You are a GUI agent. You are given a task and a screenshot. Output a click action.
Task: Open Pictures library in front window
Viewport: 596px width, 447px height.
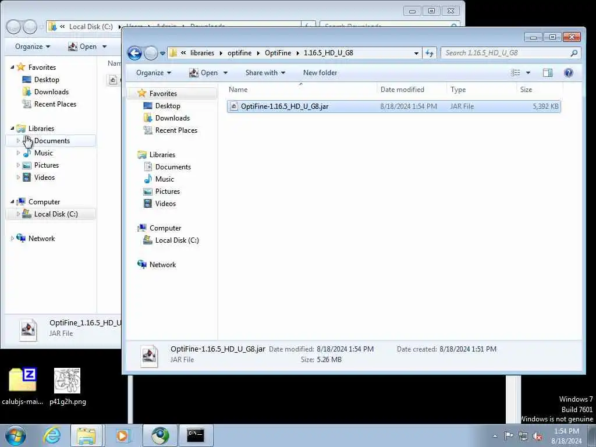pyautogui.click(x=167, y=191)
